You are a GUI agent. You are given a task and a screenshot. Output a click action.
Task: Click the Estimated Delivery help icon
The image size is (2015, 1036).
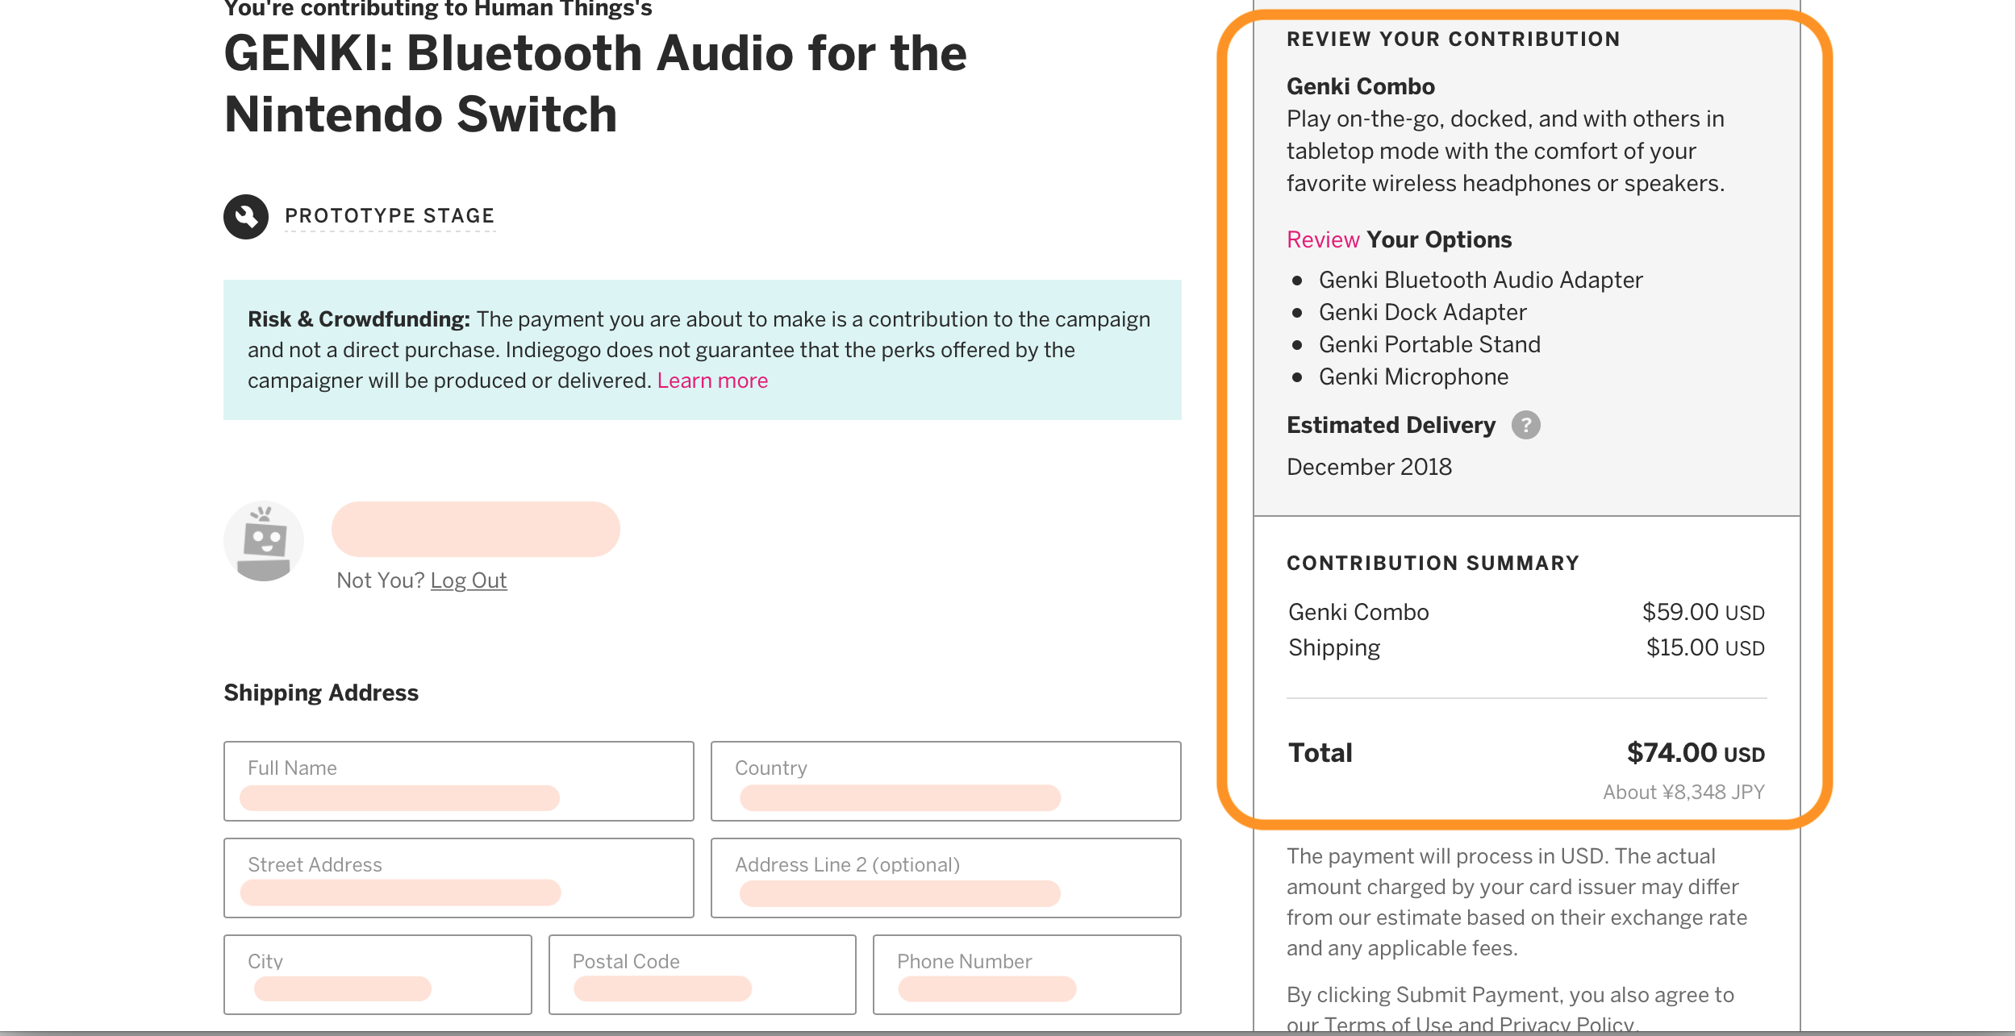(x=1525, y=425)
